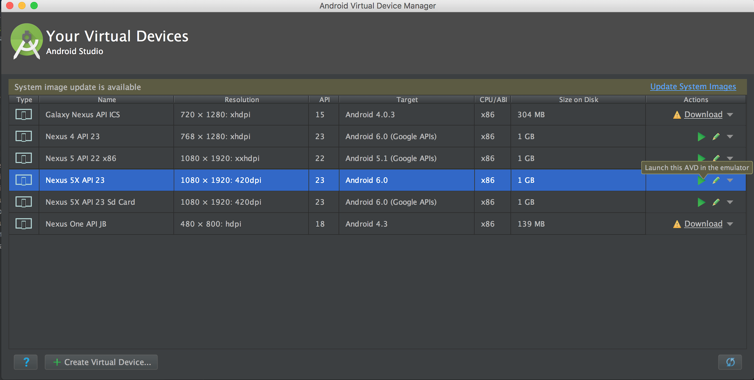Click device type icon for Nexus 5X API 23
The image size is (754, 380).
click(23, 180)
